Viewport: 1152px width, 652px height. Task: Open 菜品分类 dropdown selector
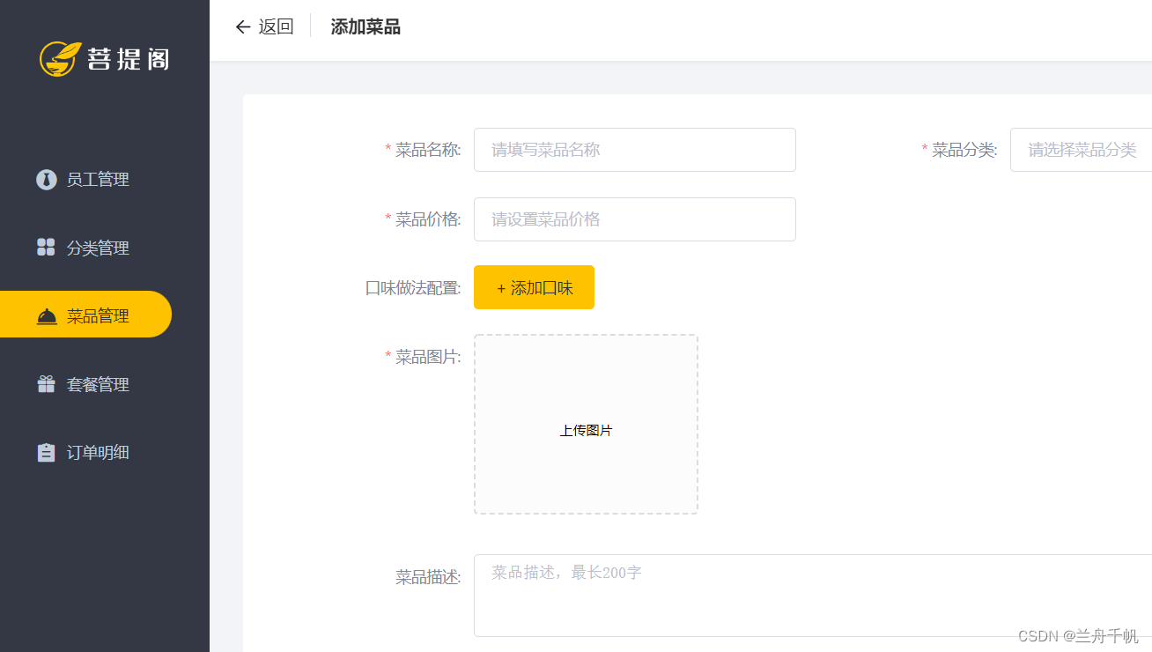(1081, 150)
